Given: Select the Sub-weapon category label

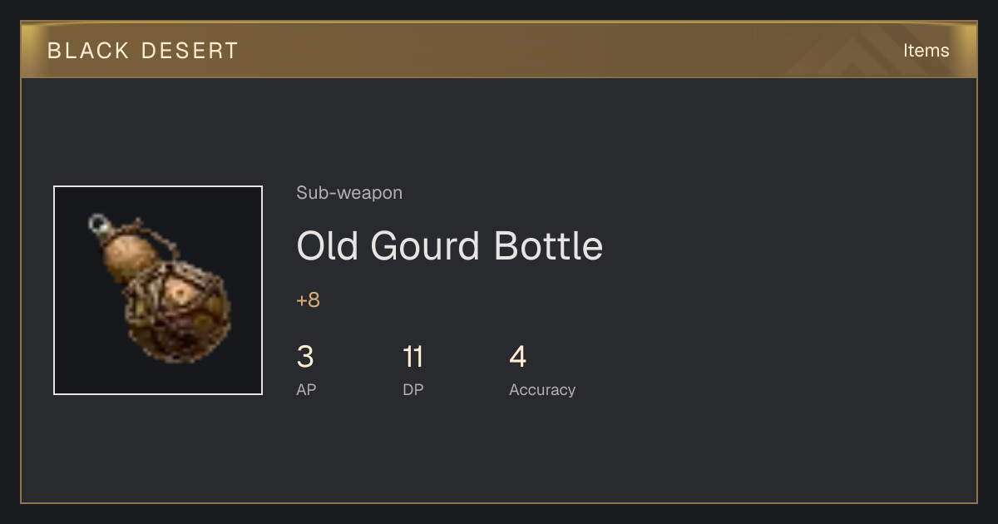Looking at the screenshot, I should click(x=349, y=193).
